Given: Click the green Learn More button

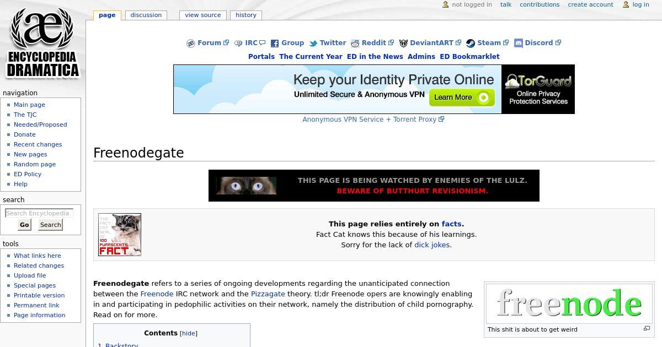Looking at the screenshot, I should [x=462, y=97].
